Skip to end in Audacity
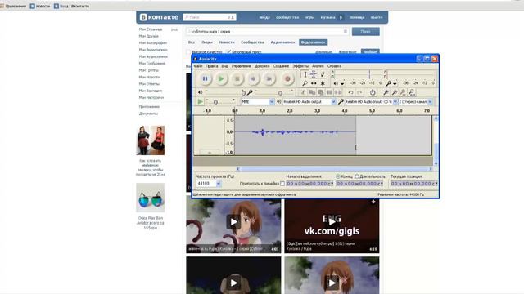 tap(269, 79)
